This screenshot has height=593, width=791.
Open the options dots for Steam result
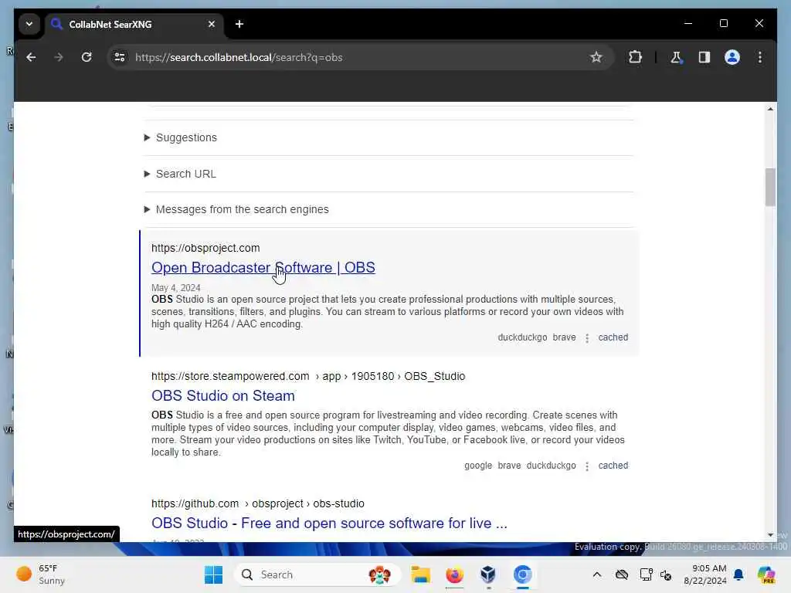pos(587,466)
